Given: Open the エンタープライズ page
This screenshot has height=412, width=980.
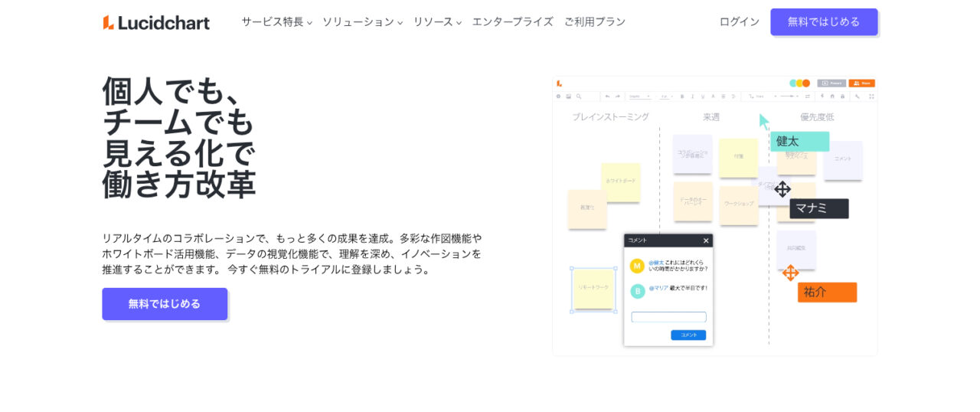Looking at the screenshot, I should (x=512, y=22).
